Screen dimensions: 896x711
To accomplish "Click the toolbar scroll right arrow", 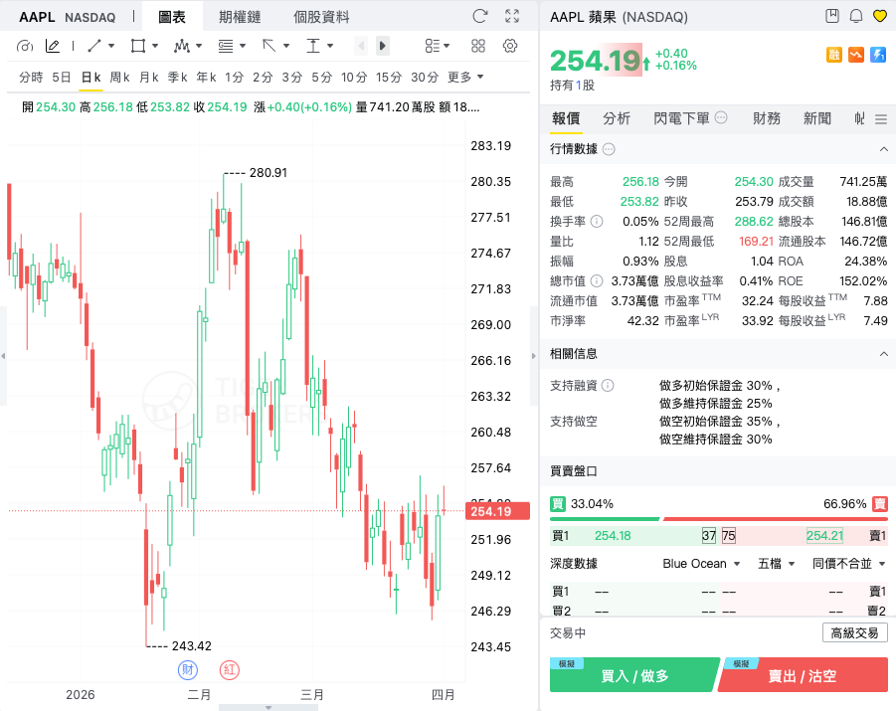I will pos(383,46).
